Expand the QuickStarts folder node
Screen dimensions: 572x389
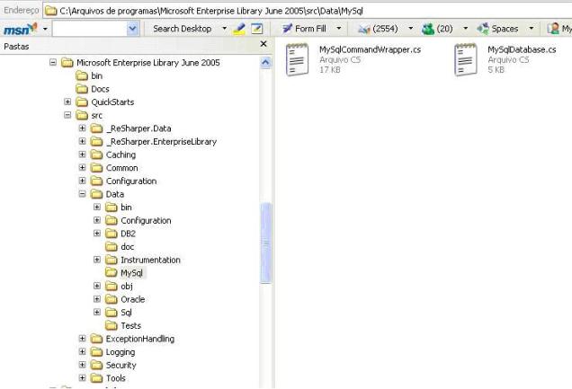[67, 102]
